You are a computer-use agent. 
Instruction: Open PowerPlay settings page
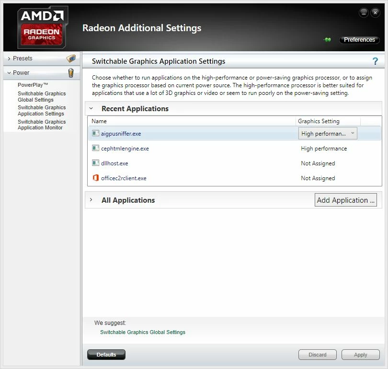tap(33, 85)
